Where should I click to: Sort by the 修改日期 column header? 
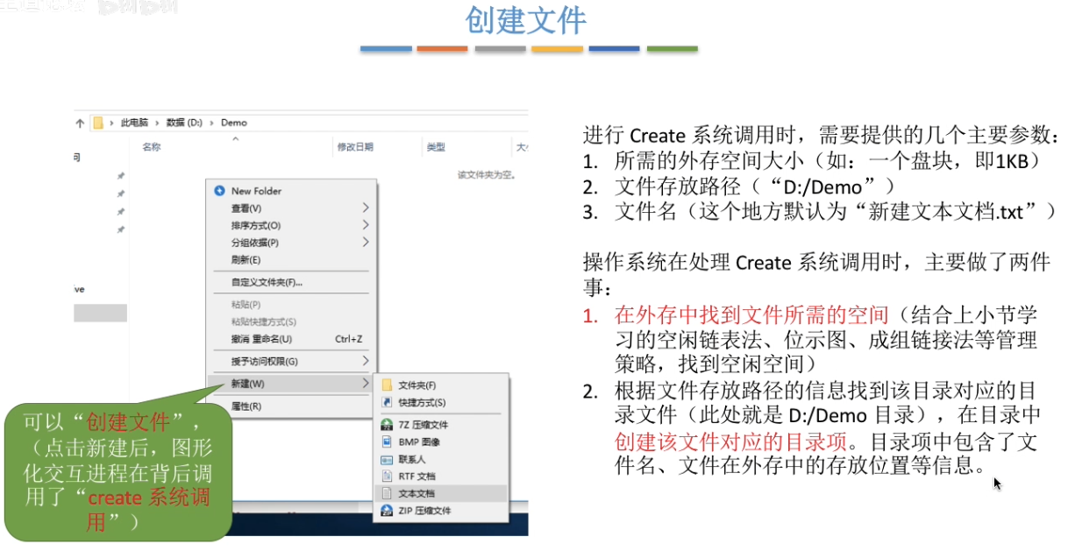(355, 147)
